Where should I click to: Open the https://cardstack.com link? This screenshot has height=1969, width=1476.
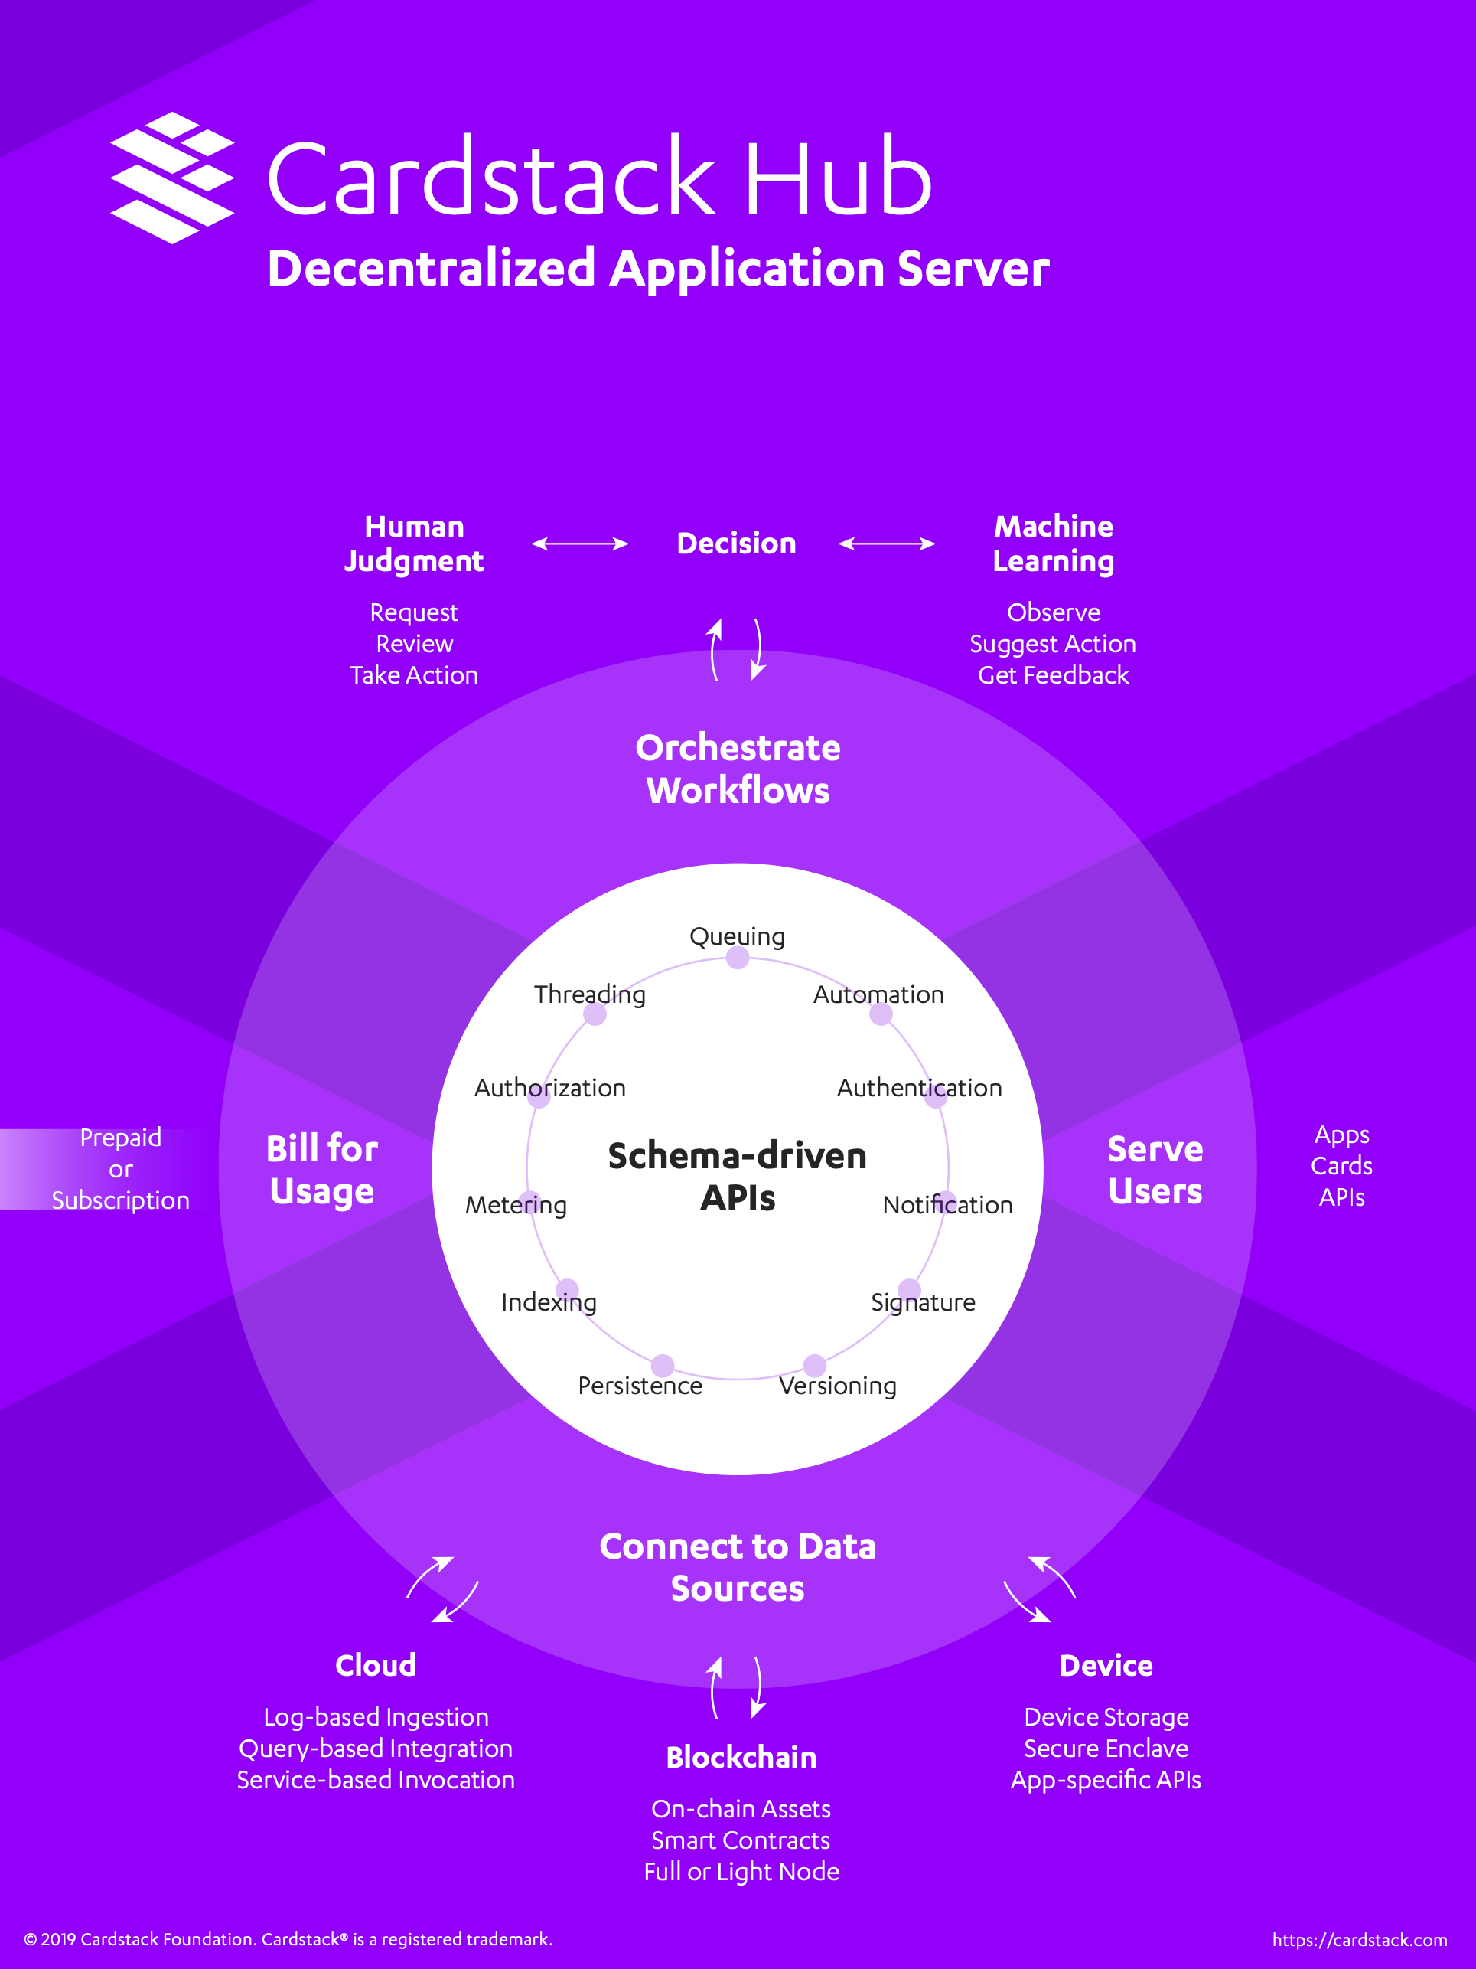click(x=1359, y=1940)
